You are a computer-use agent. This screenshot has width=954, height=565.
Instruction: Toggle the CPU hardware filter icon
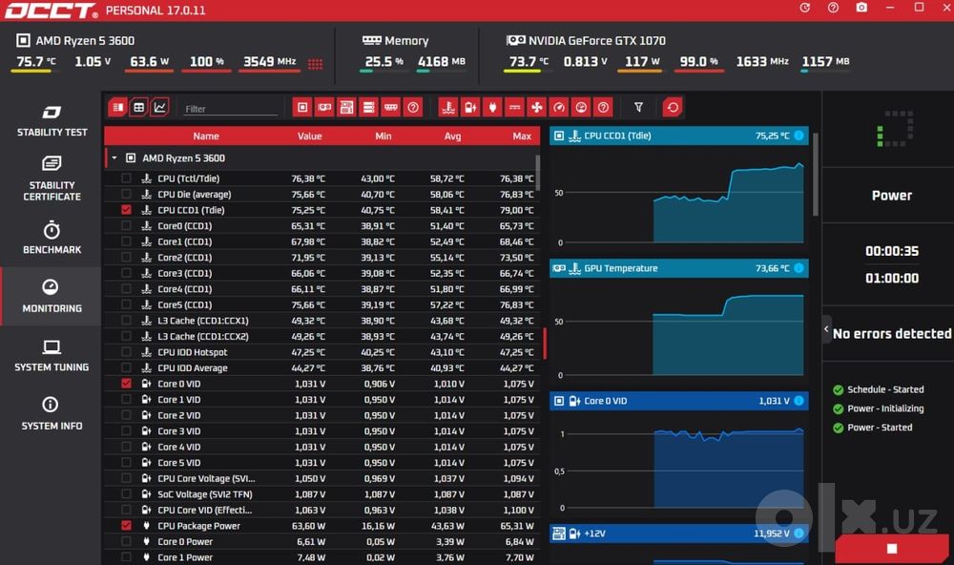pos(302,108)
